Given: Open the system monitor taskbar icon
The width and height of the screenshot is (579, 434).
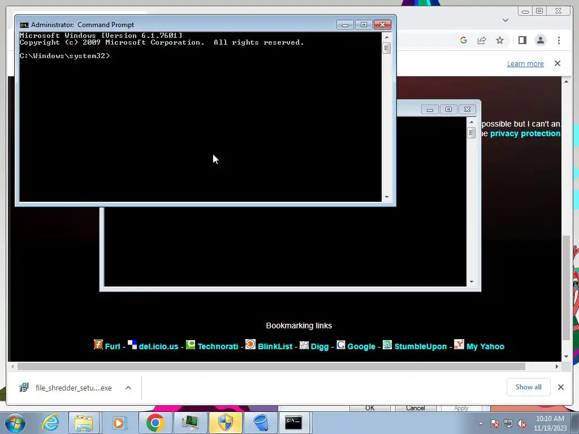Looking at the screenshot, I should (190, 423).
